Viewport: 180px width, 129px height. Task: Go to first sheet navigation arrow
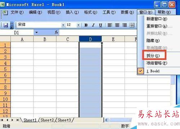pos(2,120)
